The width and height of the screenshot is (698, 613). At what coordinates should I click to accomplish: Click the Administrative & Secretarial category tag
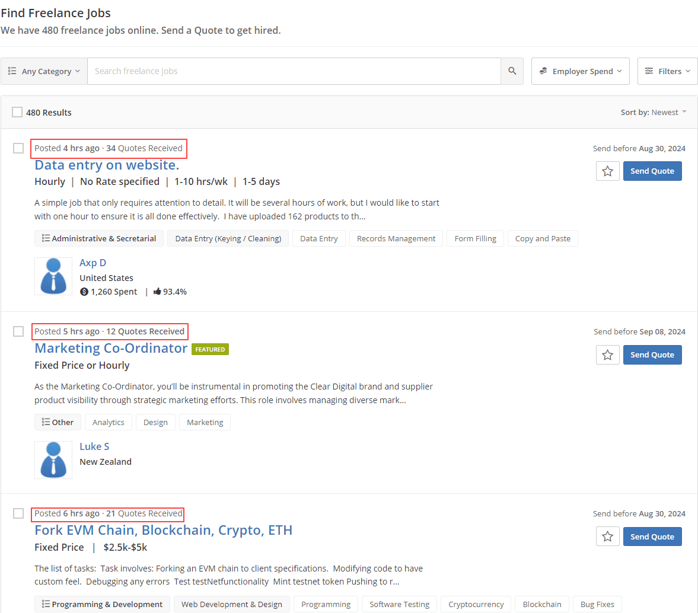click(99, 238)
